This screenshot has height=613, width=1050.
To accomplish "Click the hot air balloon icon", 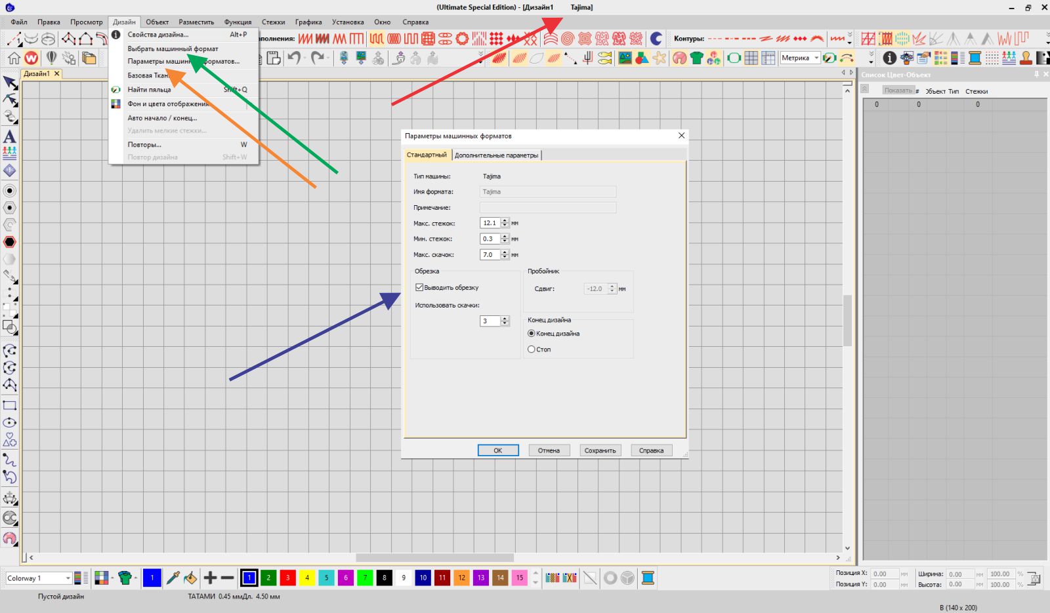I will tap(51, 58).
